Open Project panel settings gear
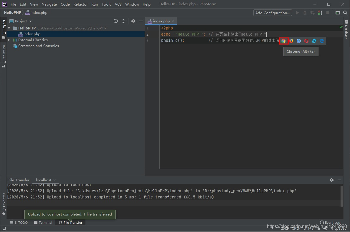Image resolution: width=350 pixels, height=232 pixels. [x=133, y=21]
